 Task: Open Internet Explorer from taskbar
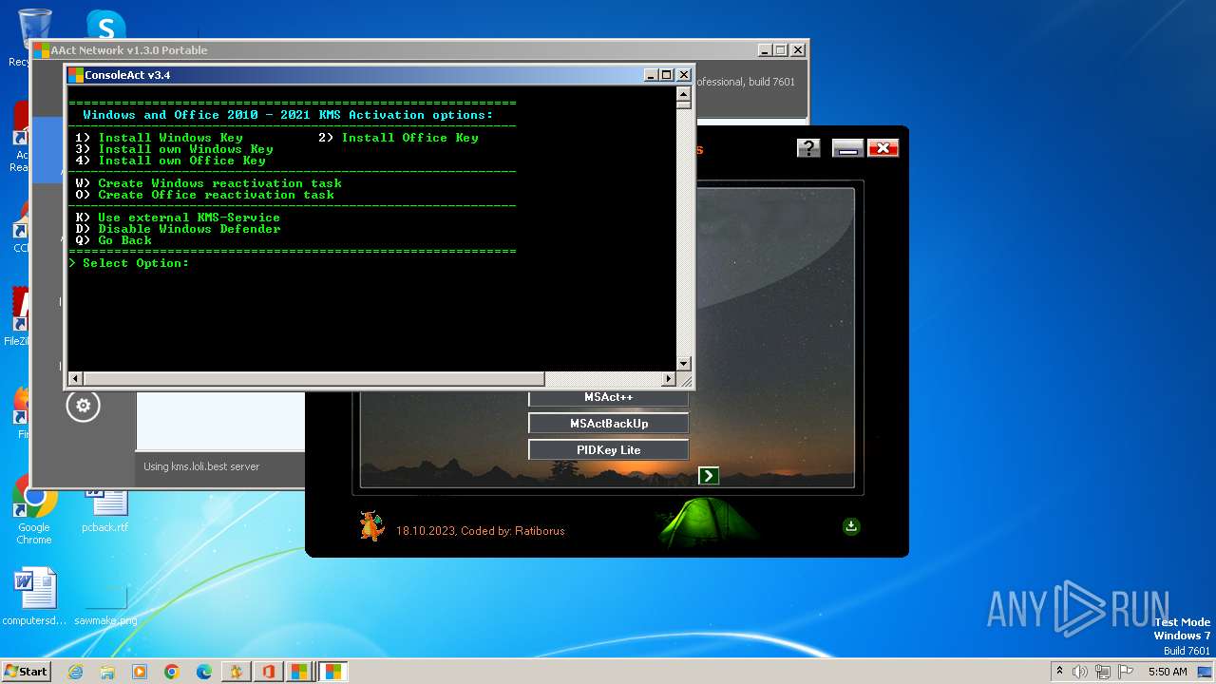(x=76, y=672)
